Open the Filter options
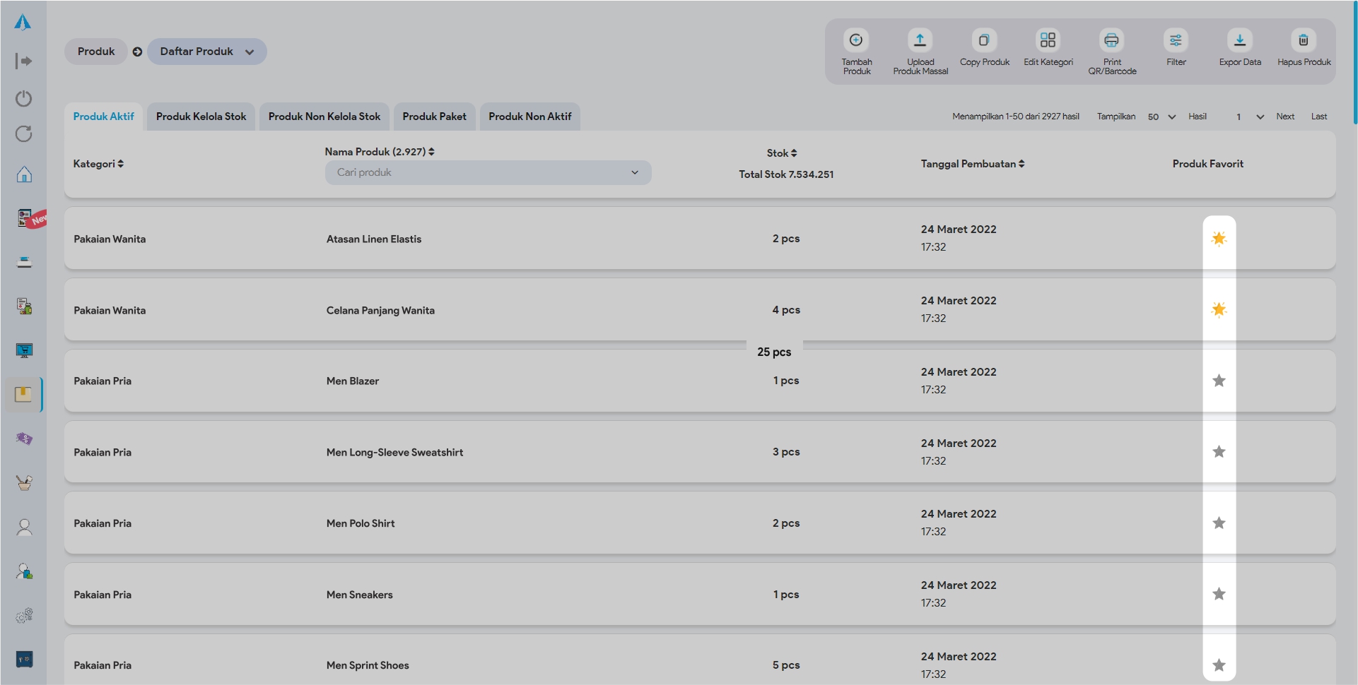Screen dimensions: 1358x685 pos(1176,40)
